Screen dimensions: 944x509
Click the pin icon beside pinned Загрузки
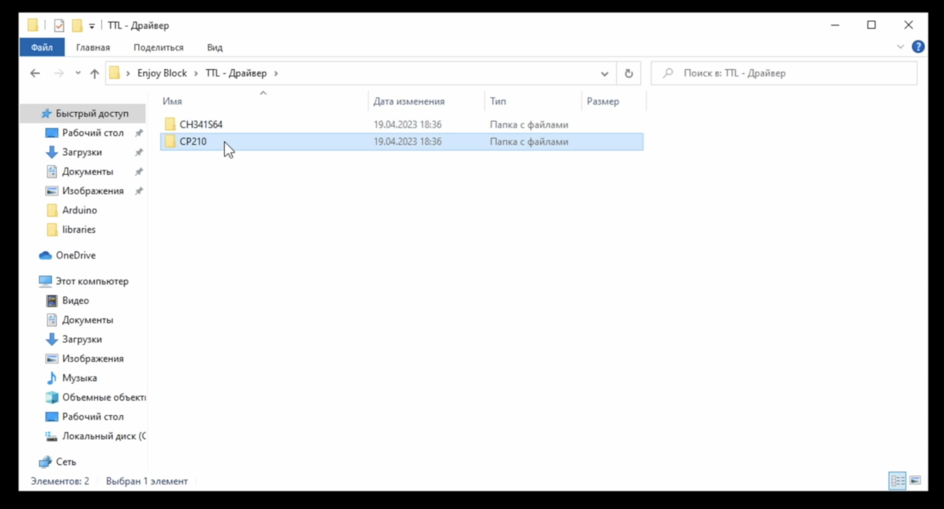point(139,152)
